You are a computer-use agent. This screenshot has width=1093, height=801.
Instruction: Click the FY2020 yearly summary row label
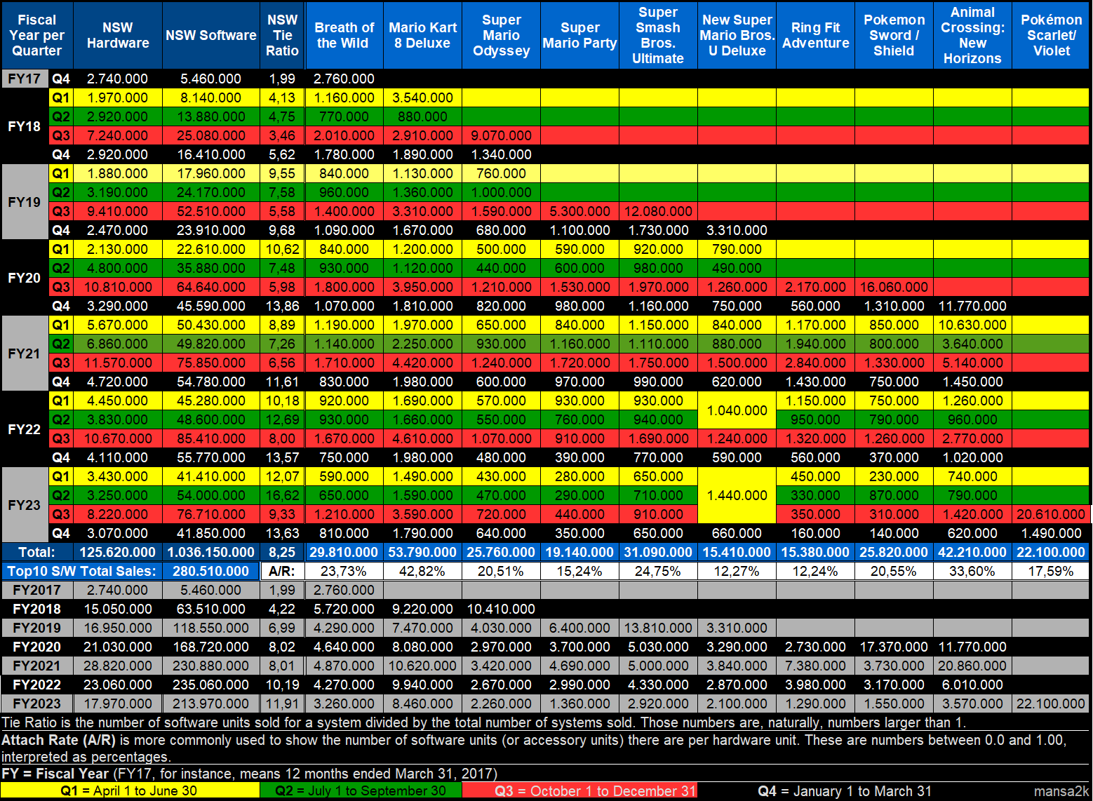click(x=36, y=647)
